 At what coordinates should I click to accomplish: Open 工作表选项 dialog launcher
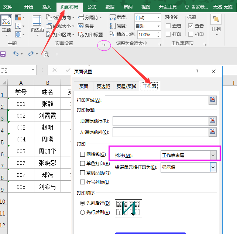(205, 44)
